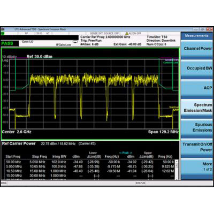Click the Trig: Free Run setting
Viewport: 214px width, 214px height.
(91, 41)
